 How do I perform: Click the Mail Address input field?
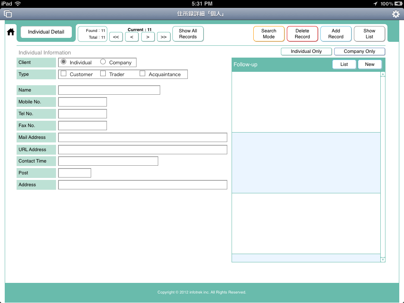tap(142, 137)
